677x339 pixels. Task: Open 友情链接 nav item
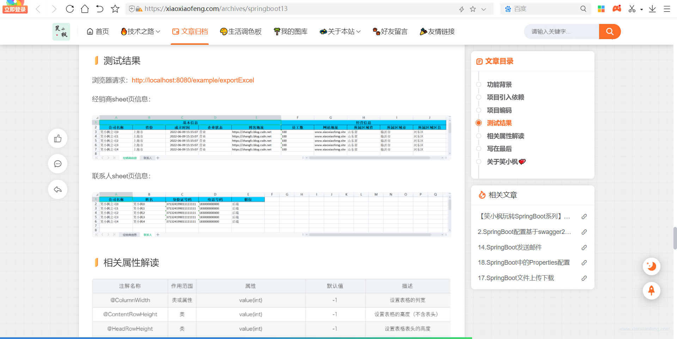(437, 31)
